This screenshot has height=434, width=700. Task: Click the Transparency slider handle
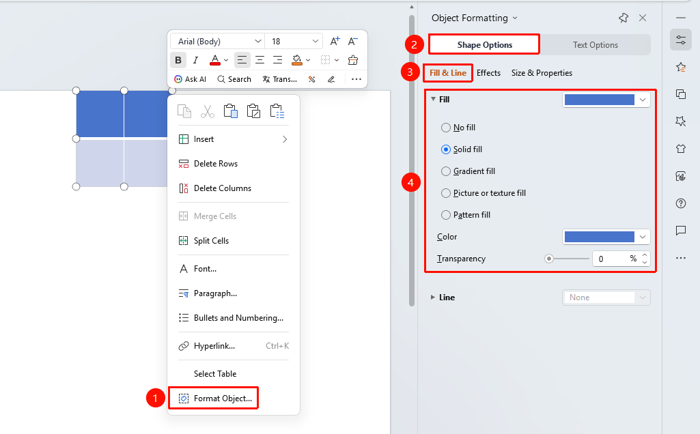[x=549, y=259]
